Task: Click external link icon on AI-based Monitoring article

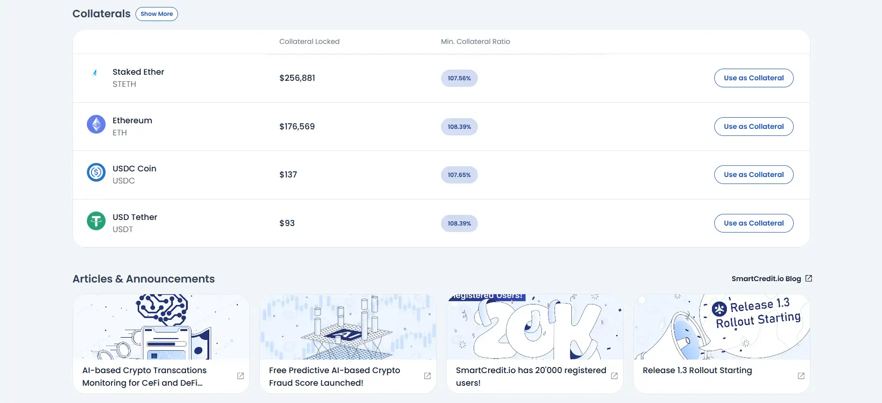Action: pyautogui.click(x=241, y=376)
